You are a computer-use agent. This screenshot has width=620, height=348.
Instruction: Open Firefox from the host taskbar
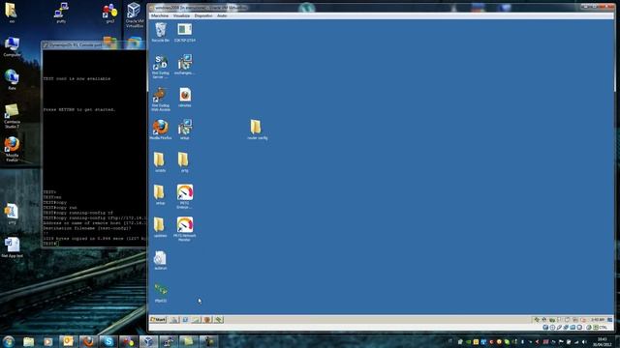tap(88, 341)
